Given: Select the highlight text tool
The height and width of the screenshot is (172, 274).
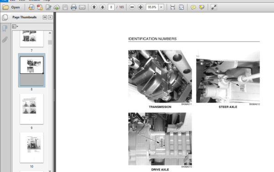Looking at the screenshot, I should pos(202,7).
